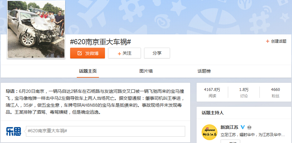Open the 新浪江苏 host profile name
Viewport: 292px width, 143px height.
(229, 127)
